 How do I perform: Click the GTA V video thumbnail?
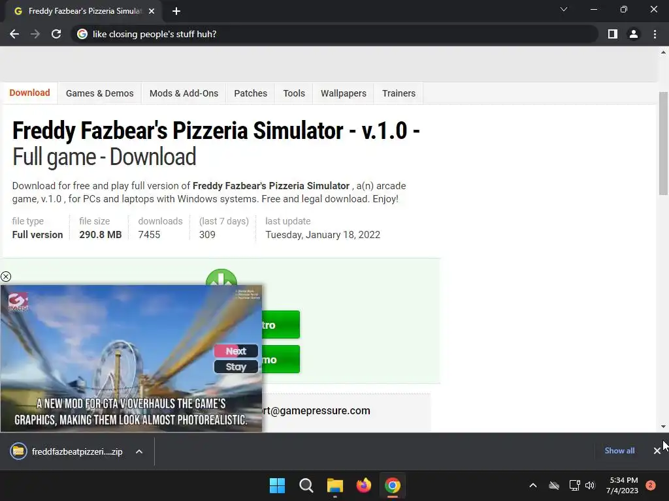click(131, 358)
